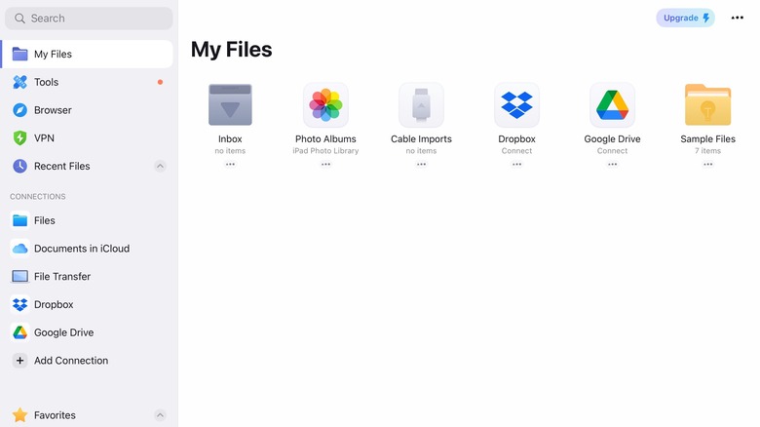The image size is (760, 427).
Task: Collapse the Favorites section chevron
Action: coord(160,415)
